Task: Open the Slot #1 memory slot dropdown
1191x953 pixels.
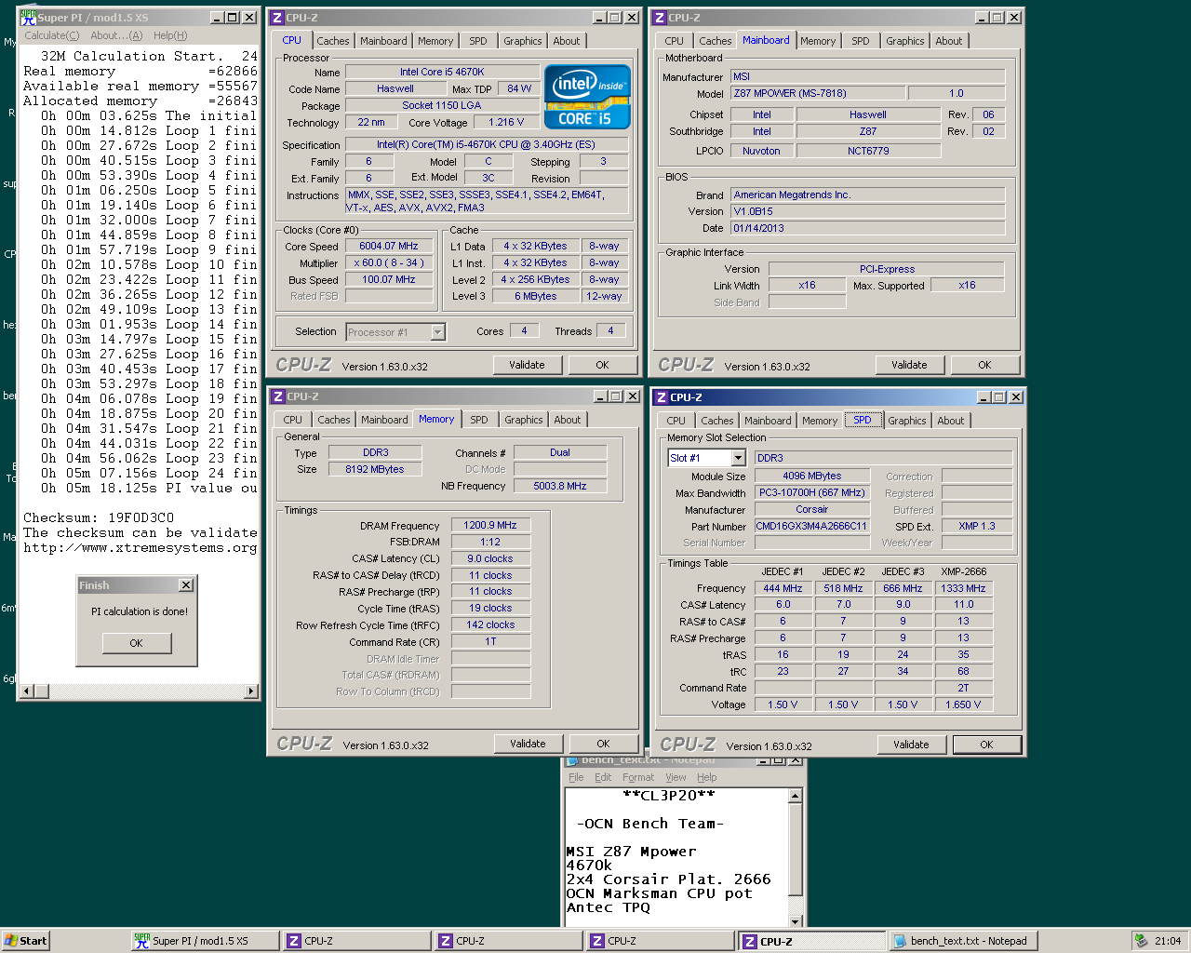Action: pyautogui.click(x=738, y=458)
